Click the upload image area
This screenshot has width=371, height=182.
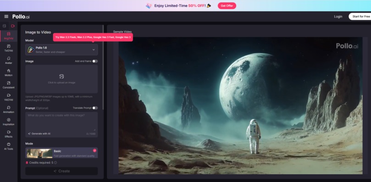click(x=61, y=79)
